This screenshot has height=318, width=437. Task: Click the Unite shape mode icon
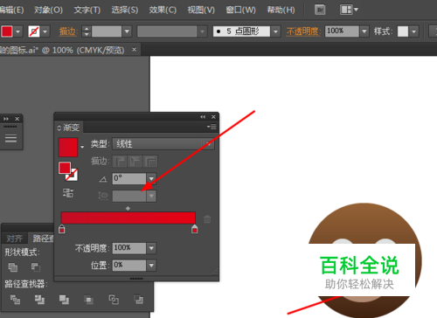point(12,267)
